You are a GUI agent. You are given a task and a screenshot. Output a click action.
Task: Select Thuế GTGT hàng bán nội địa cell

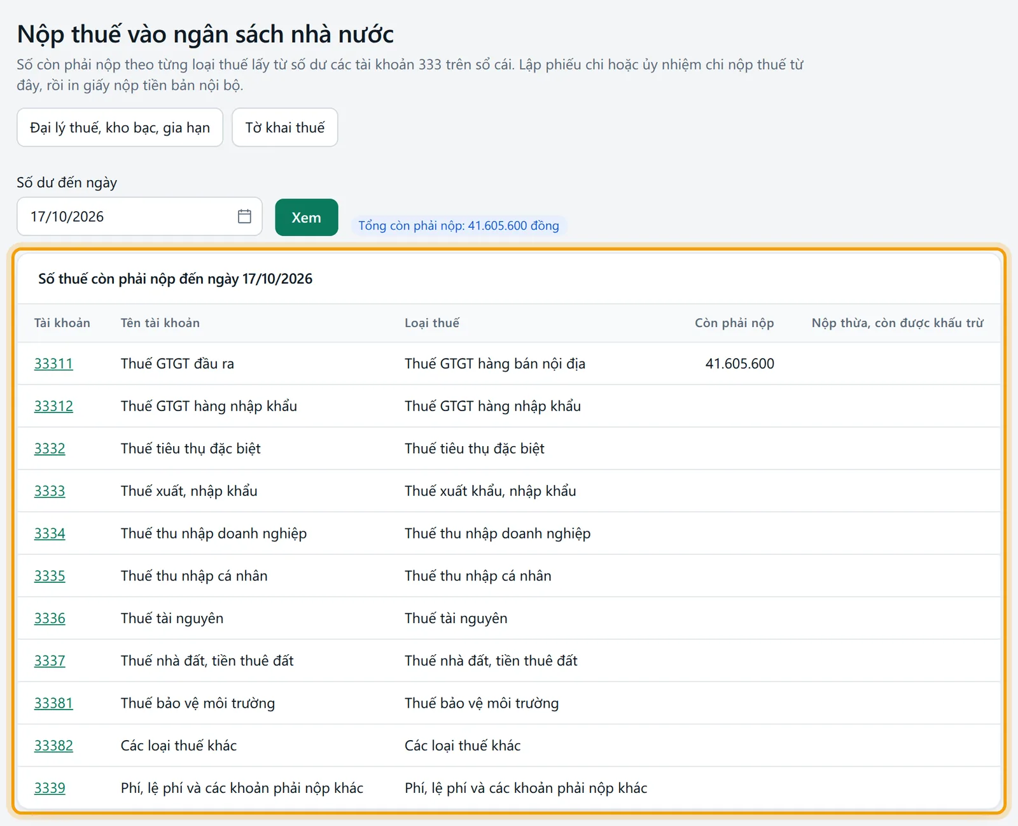[495, 363]
